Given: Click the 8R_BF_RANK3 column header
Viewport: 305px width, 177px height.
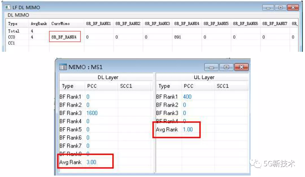Looking at the screenshot, I should click(157, 24).
